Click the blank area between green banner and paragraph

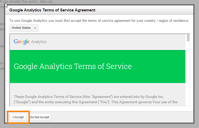[x=97, y=89]
